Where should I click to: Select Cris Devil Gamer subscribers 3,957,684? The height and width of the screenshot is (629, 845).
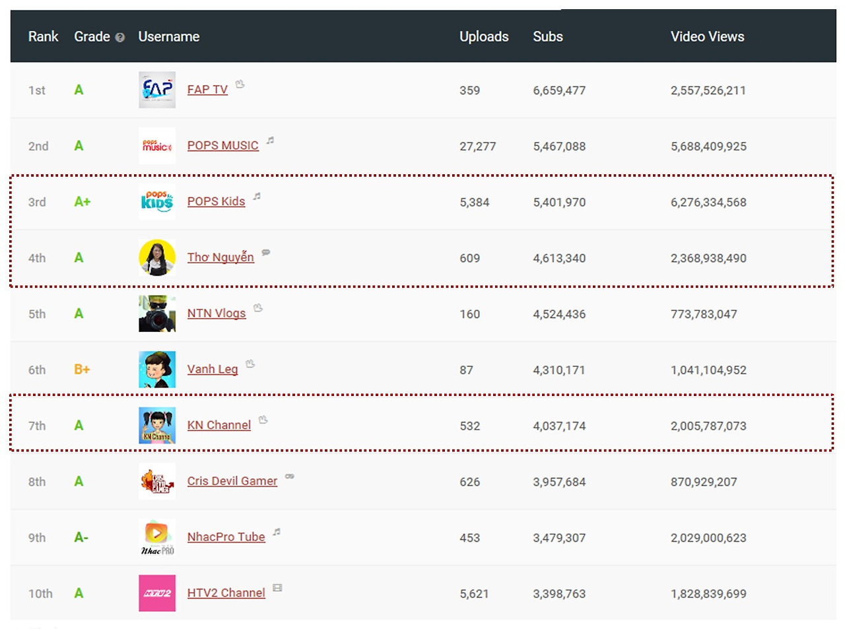tap(559, 482)
